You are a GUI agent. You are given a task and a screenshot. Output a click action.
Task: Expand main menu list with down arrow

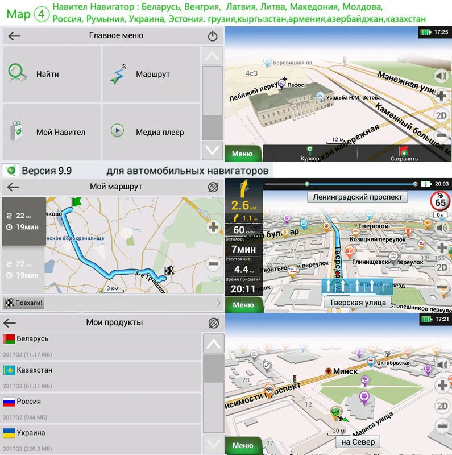pos(213,151)
